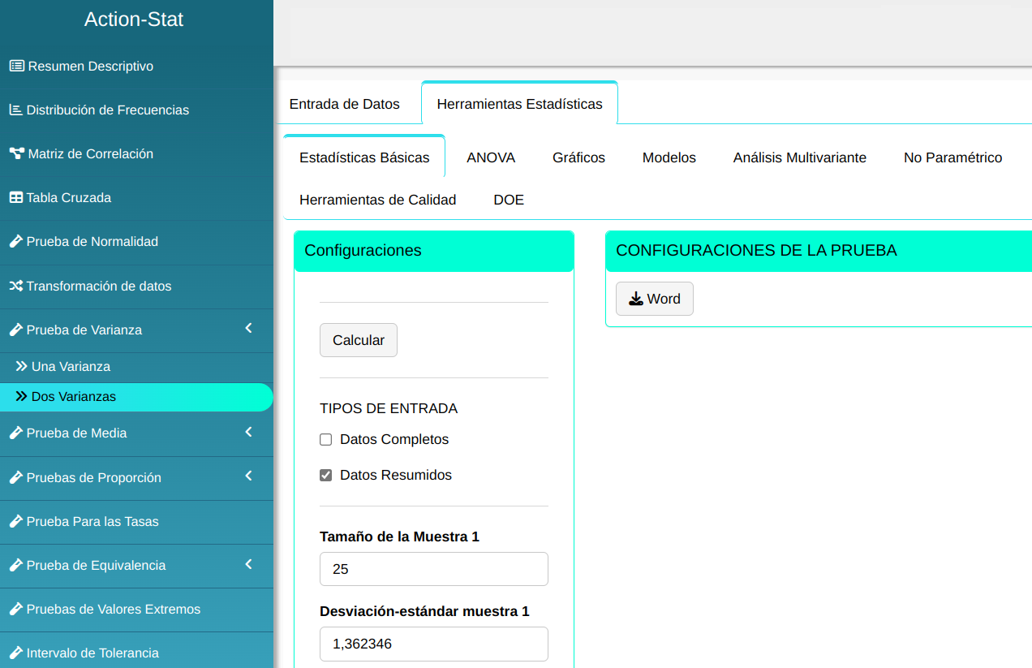
Task: Click the Tamaño de la Muestra 1 field
Action: 433,569
